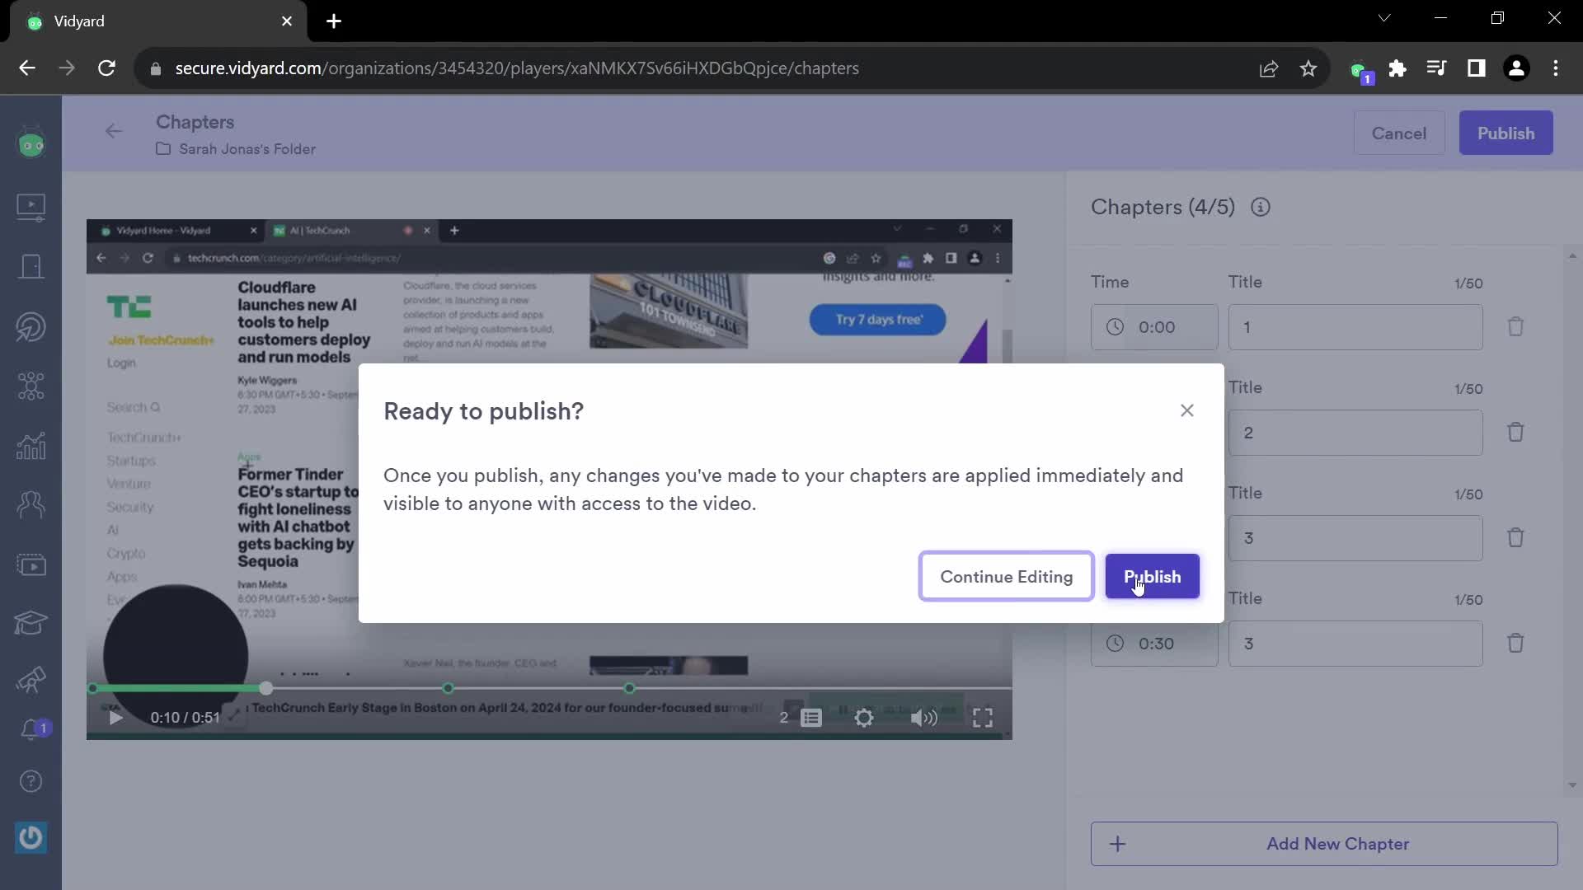Open the Vidyard logo home icon
Image resolution: width=1583 pixels, height=890 pixels.
coord(31,144)
